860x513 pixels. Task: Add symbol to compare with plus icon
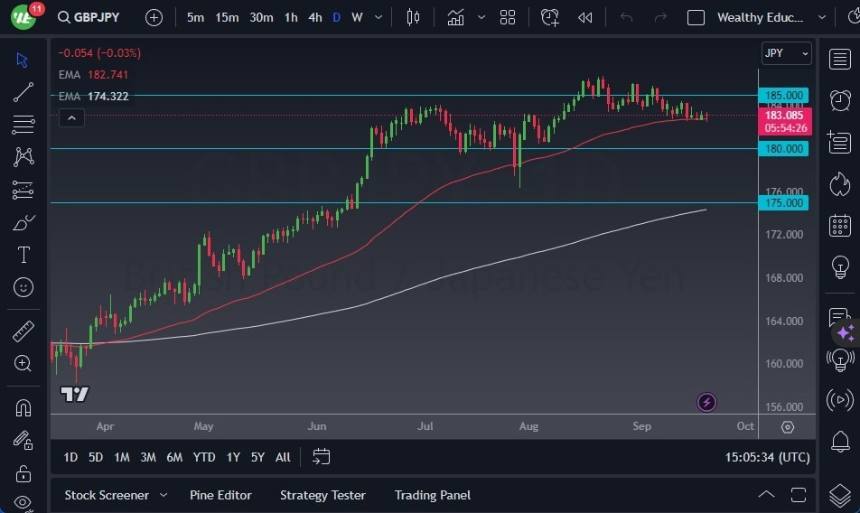coord(154,17)
